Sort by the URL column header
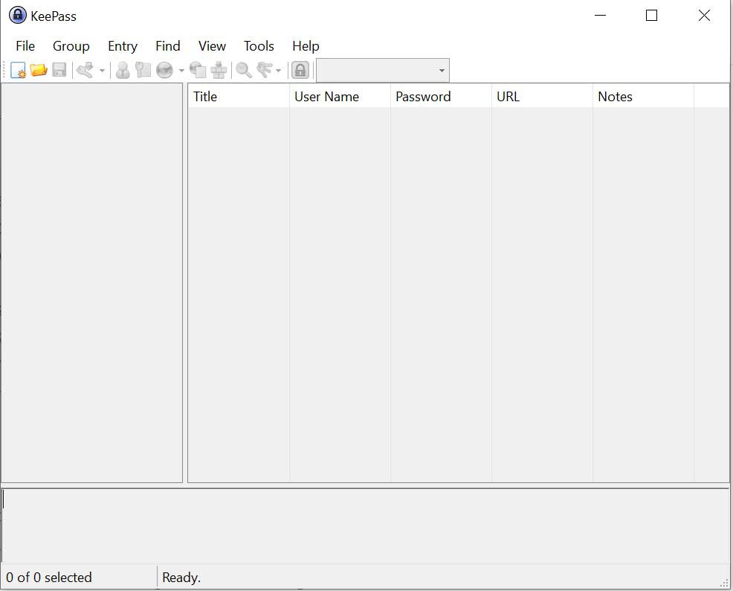Image resolution: width=733 pixels, height=591 pixels. click(x=542, y=97)
